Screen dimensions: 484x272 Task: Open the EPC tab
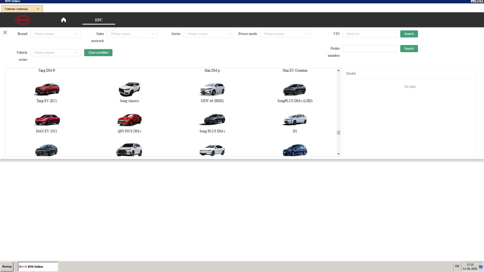99,20
